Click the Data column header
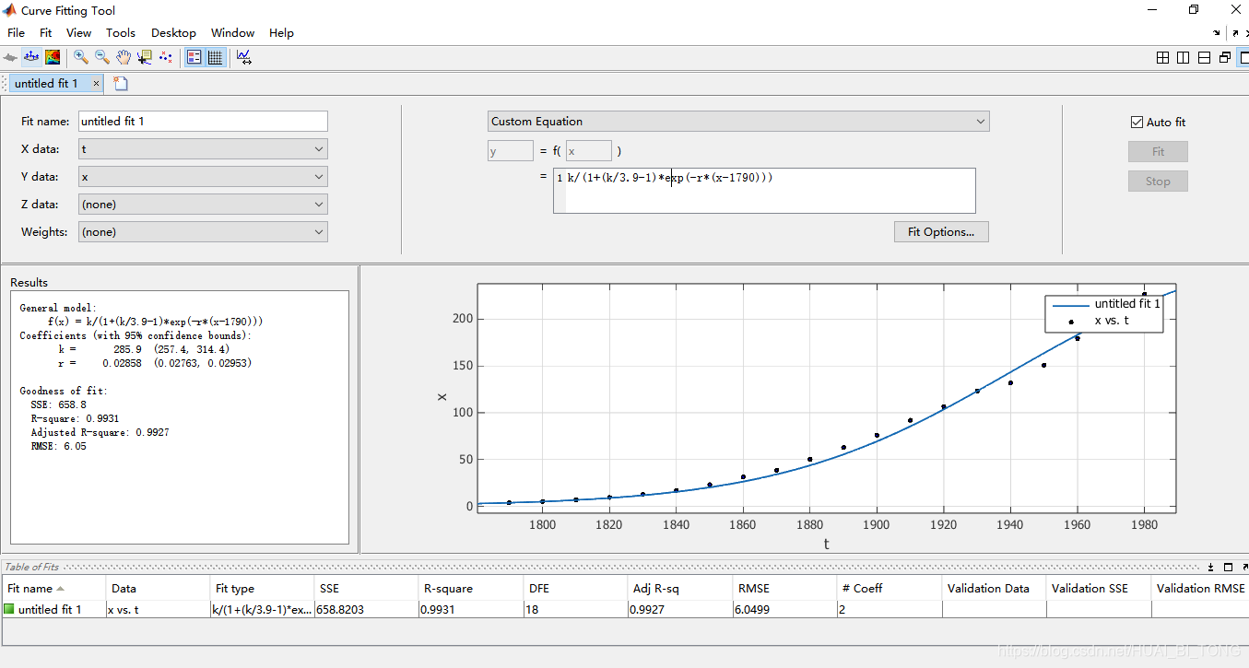 pyautogui.click(x=158, y=588)
